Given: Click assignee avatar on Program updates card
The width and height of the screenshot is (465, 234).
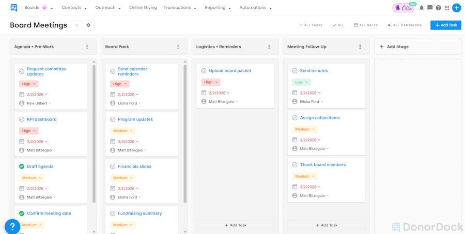Looking at the screenshot, I should click(113, 150).
